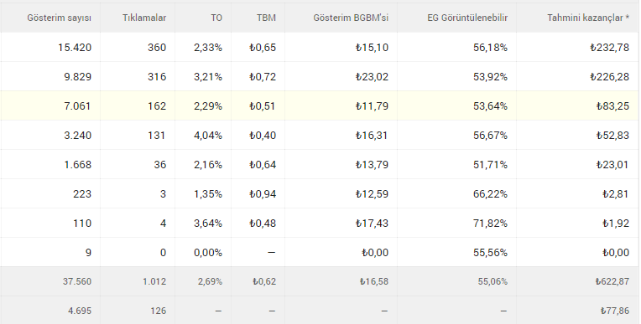Click the TO column header

216,18
